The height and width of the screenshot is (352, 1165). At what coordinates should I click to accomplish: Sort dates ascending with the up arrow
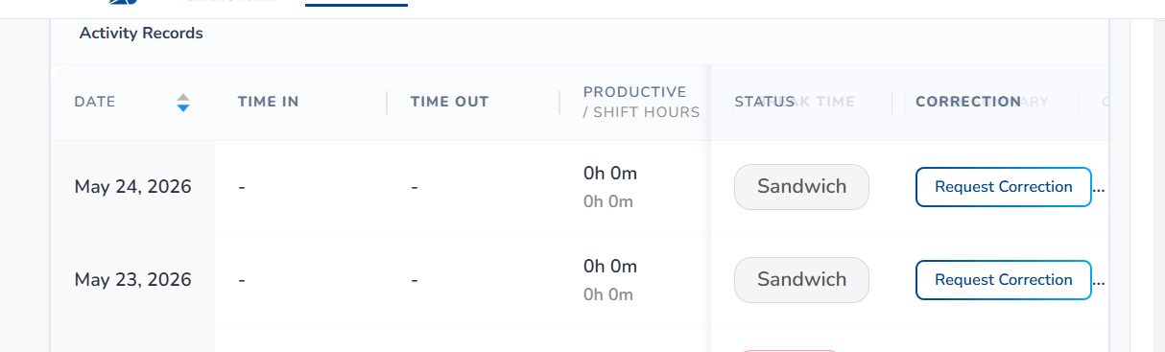(183, 96)
